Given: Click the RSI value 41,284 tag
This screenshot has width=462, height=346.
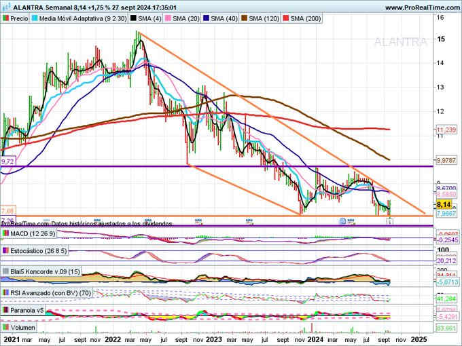Looking at the screenshot, I should pos(446,299).
